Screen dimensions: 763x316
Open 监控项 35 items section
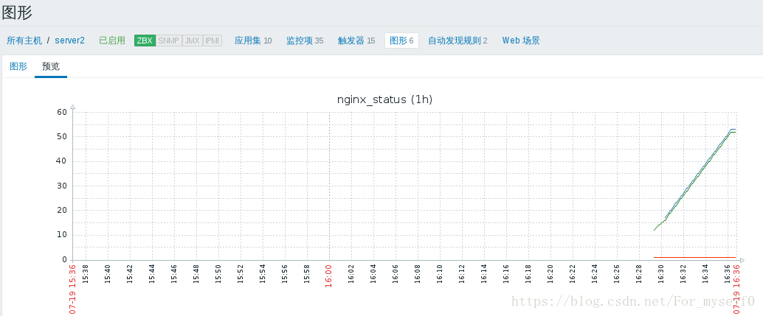click(x=305, y=41)
